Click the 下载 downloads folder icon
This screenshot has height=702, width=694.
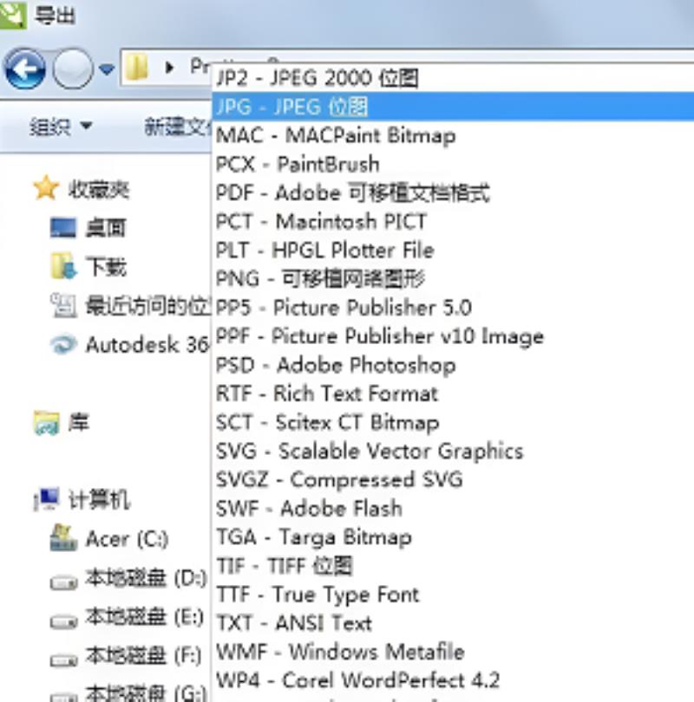63,265
